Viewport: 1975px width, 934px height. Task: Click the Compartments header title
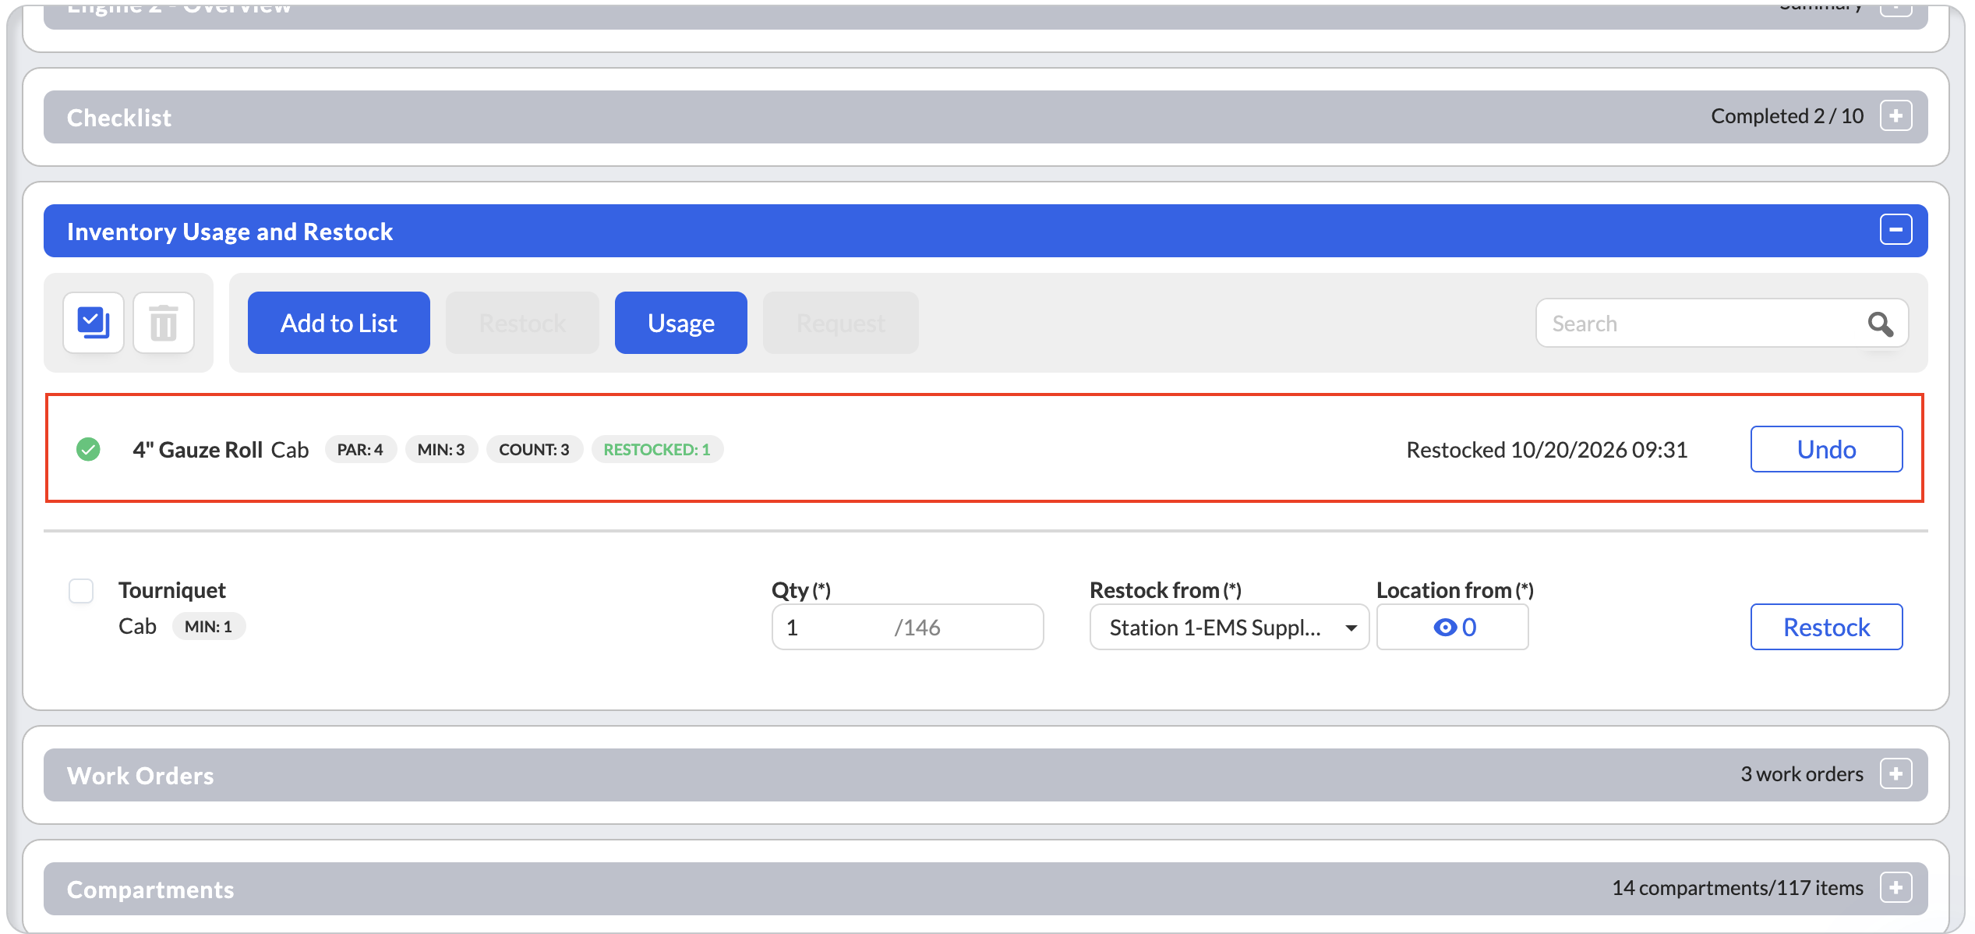pos(150,890)
